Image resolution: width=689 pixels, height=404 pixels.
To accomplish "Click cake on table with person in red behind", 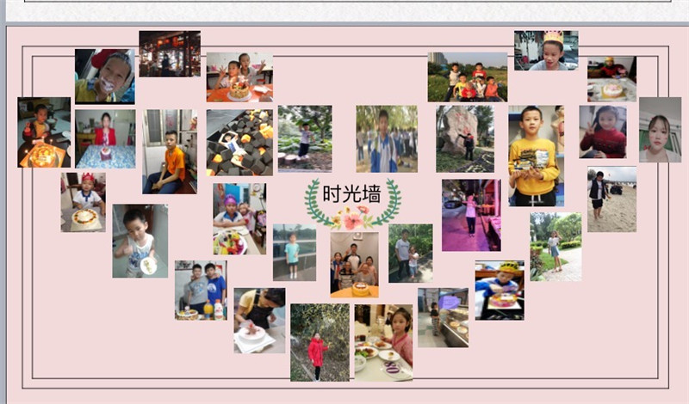I will [x=611, y=79].
